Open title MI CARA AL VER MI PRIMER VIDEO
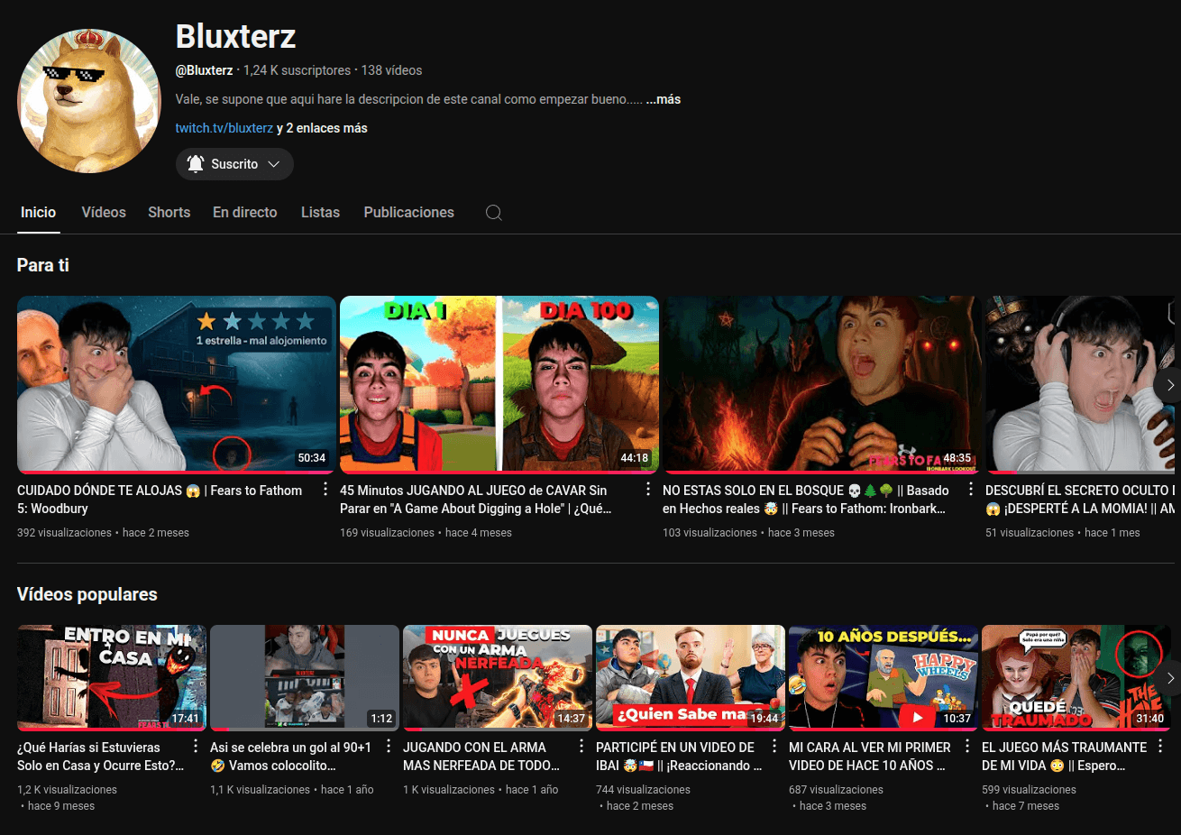Viewport: 1181px width, 835px height. click(870, 757)
